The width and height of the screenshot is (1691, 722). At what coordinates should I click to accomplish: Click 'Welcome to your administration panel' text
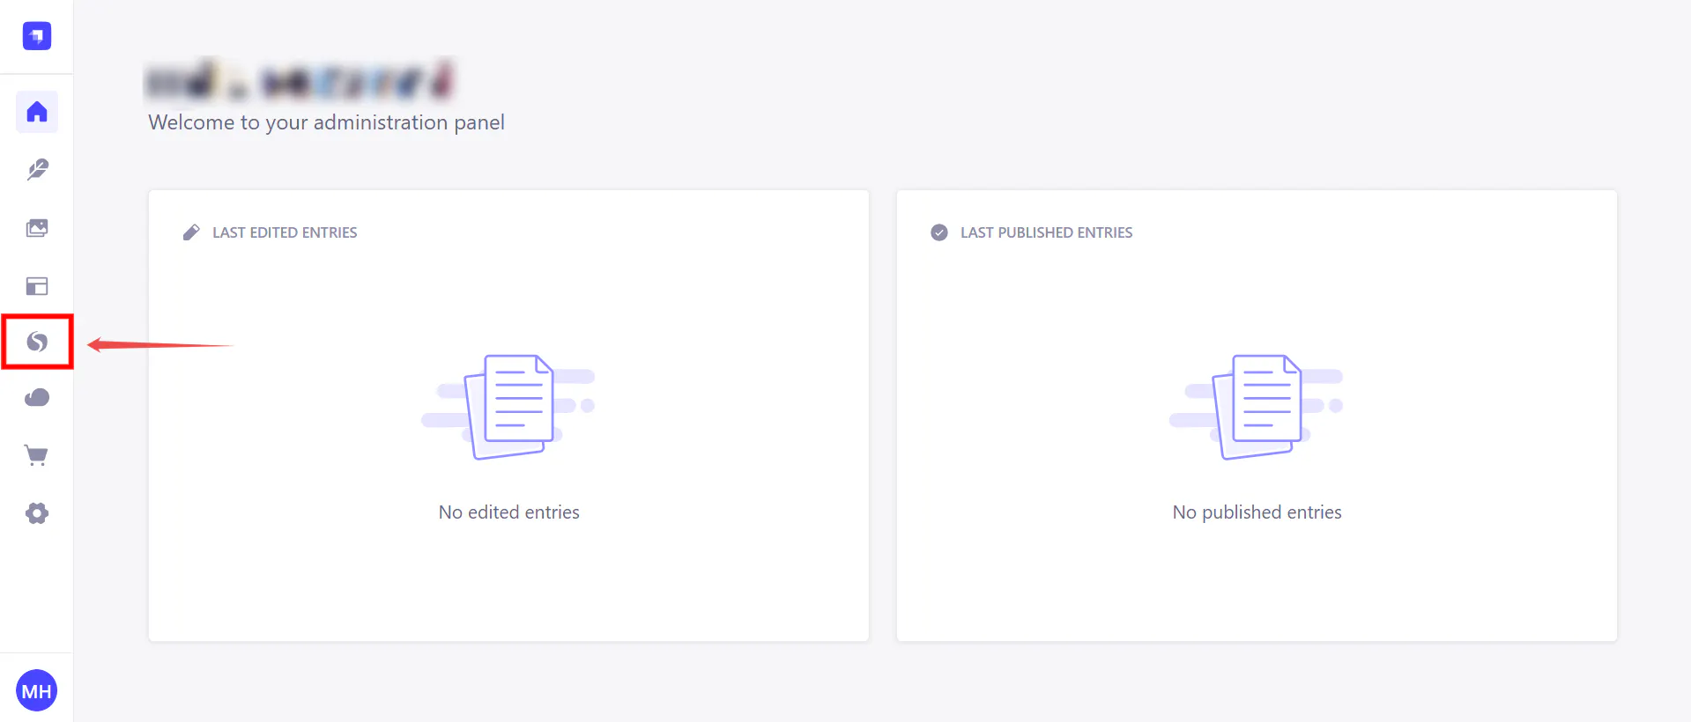click(x=326, y=122)
